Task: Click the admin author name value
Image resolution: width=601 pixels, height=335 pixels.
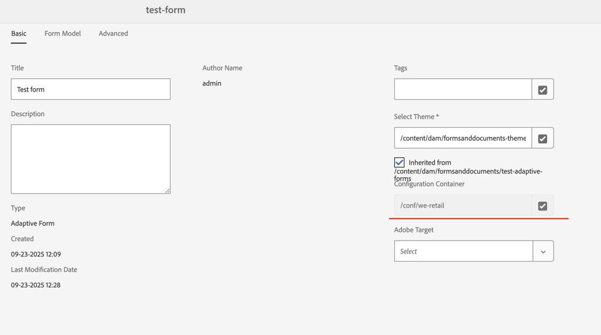Action: click(212, 83)
